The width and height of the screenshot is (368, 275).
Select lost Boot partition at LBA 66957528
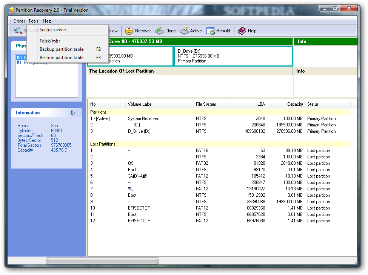tap(219, 214)
